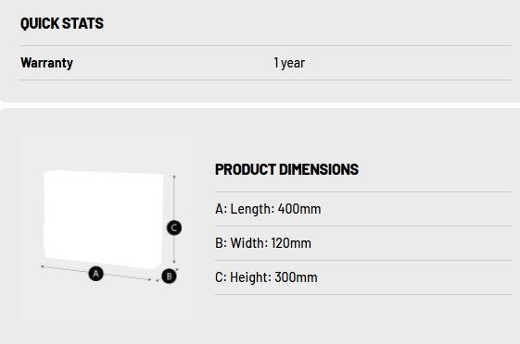The image size is (520, 344).
Task: Select the white product box image
Action: 103,219
